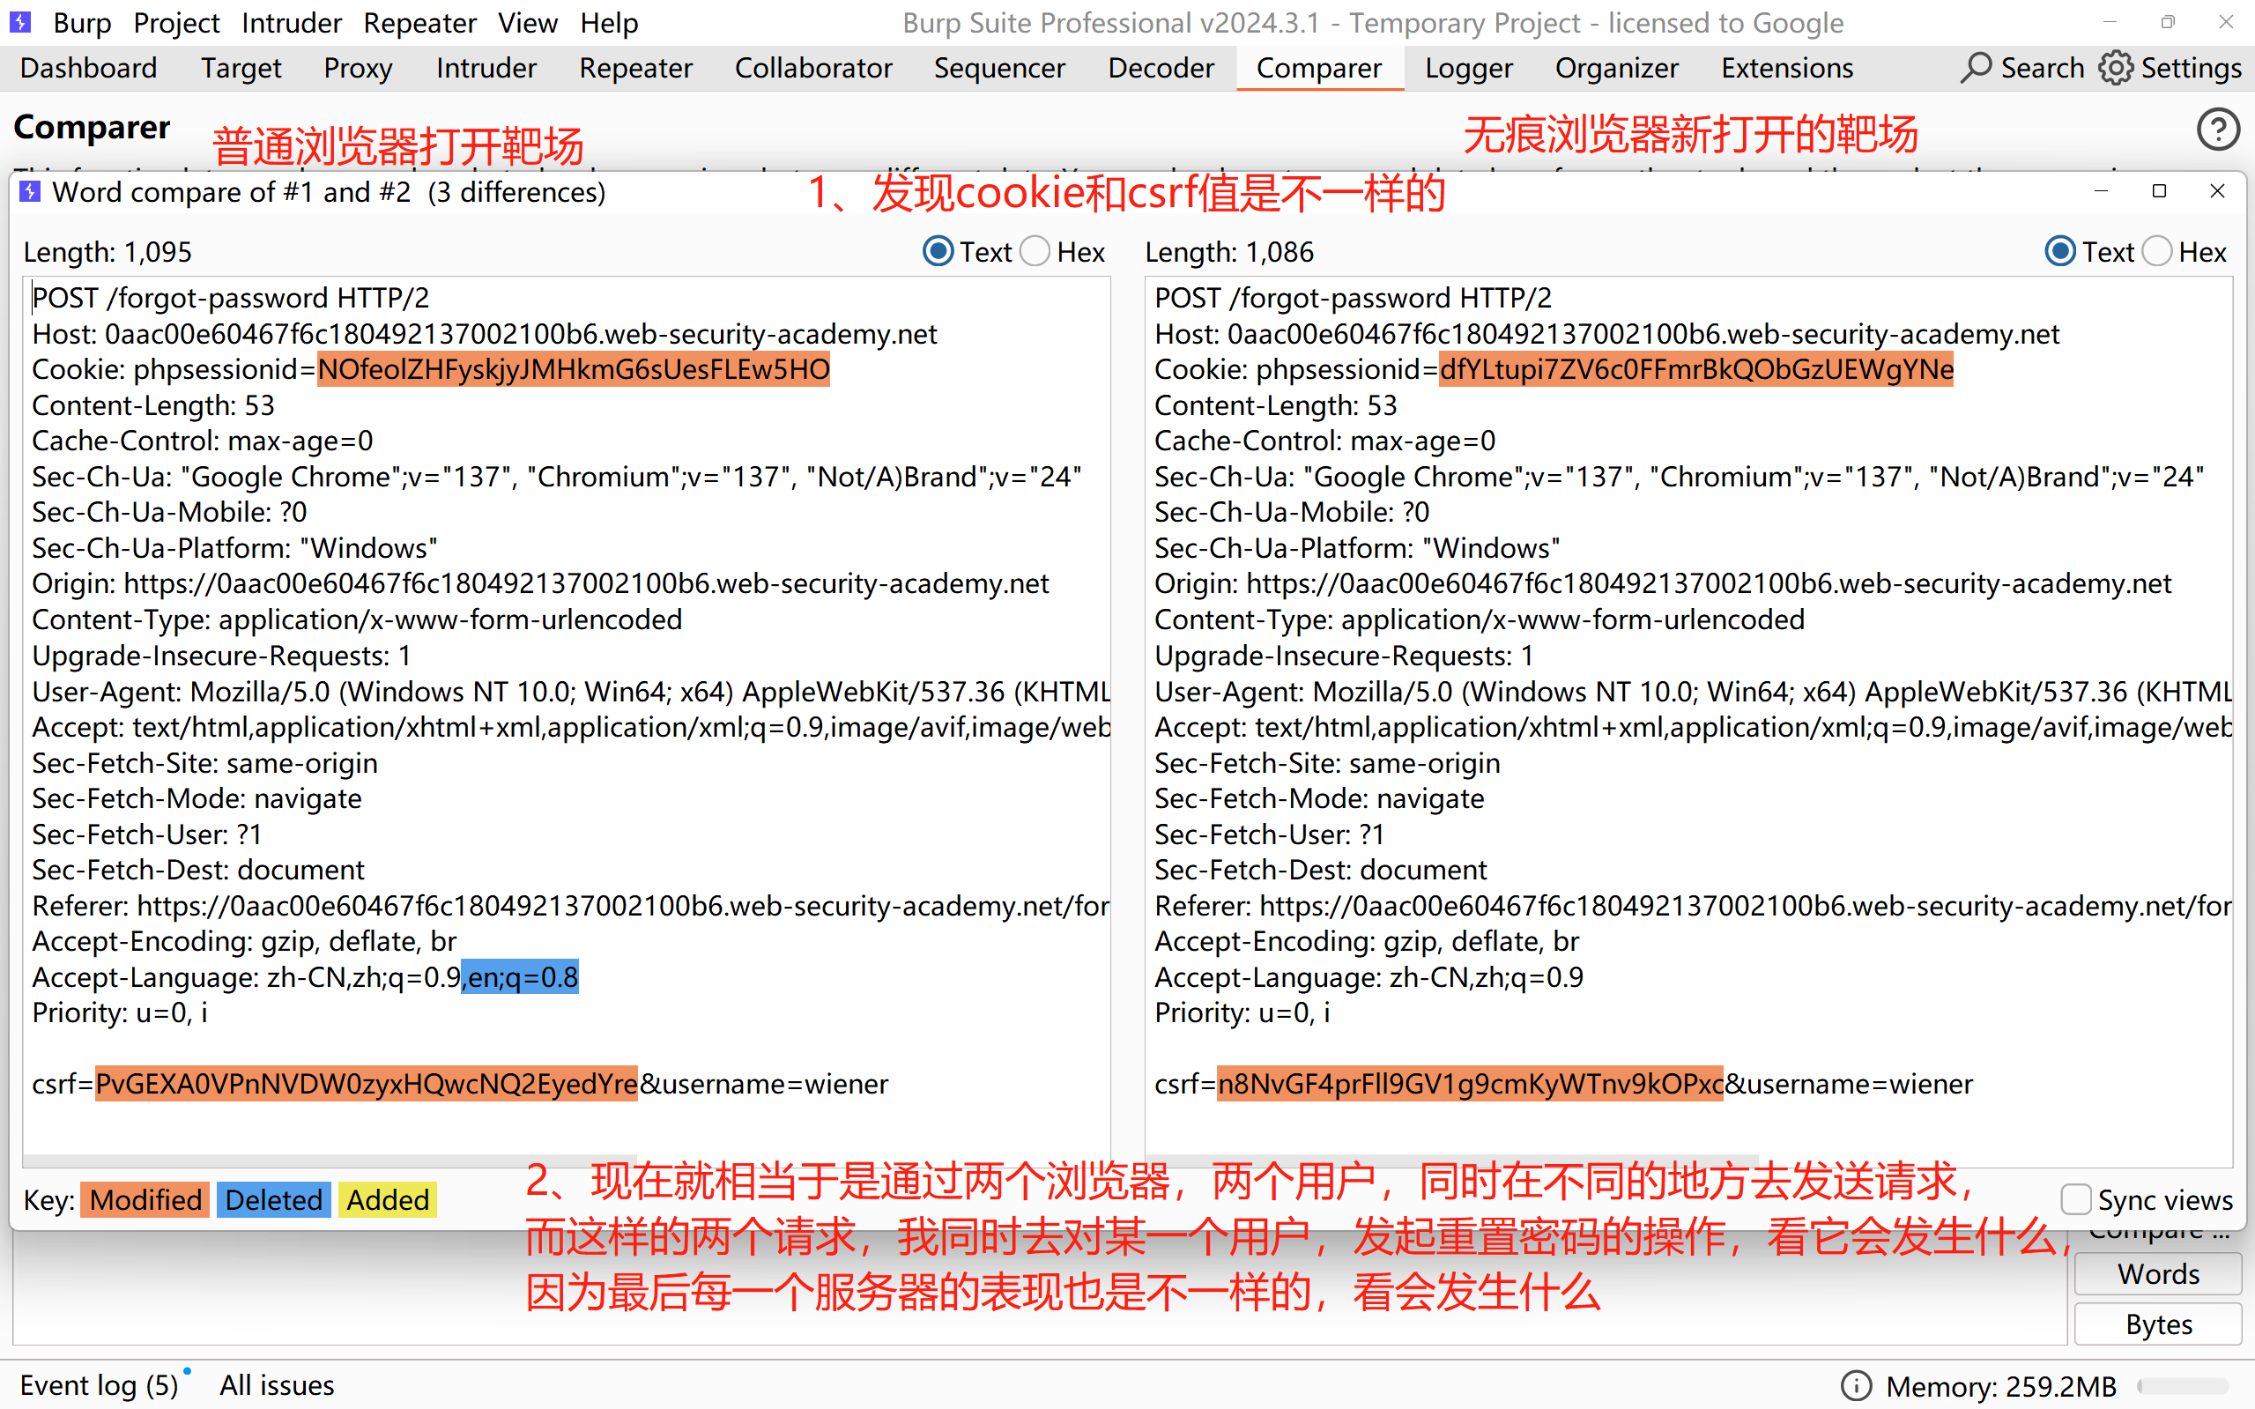2255x1409 pixels.
Task: Click the Words compare button
Action: tap(2158, 1274)
